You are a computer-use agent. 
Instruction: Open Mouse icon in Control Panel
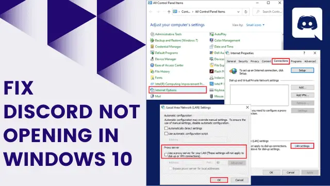point(211,96)
